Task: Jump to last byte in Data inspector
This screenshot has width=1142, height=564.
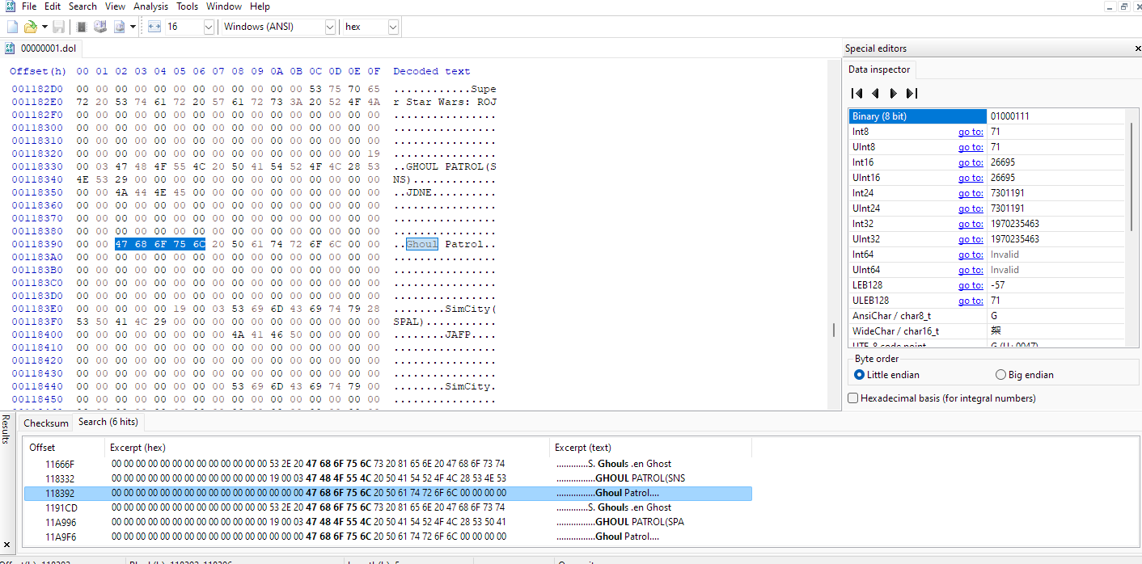Action: tap(911, 94)
